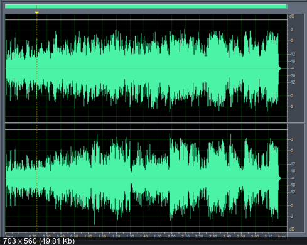The image size is (307, 245).
Task: Click the image size caption 703 x 560
Action: click(21, 241)
